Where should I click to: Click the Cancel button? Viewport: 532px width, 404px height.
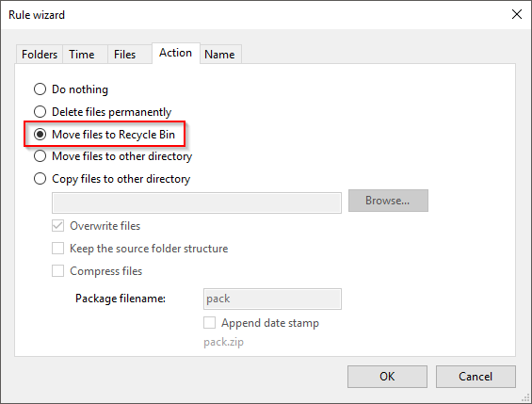[x=476, y=377]
